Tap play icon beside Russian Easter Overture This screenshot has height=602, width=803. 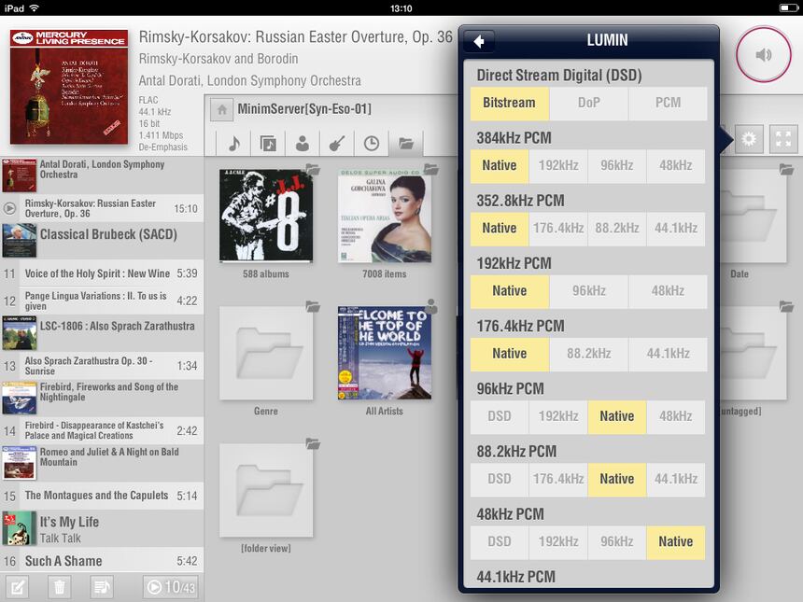9,208
